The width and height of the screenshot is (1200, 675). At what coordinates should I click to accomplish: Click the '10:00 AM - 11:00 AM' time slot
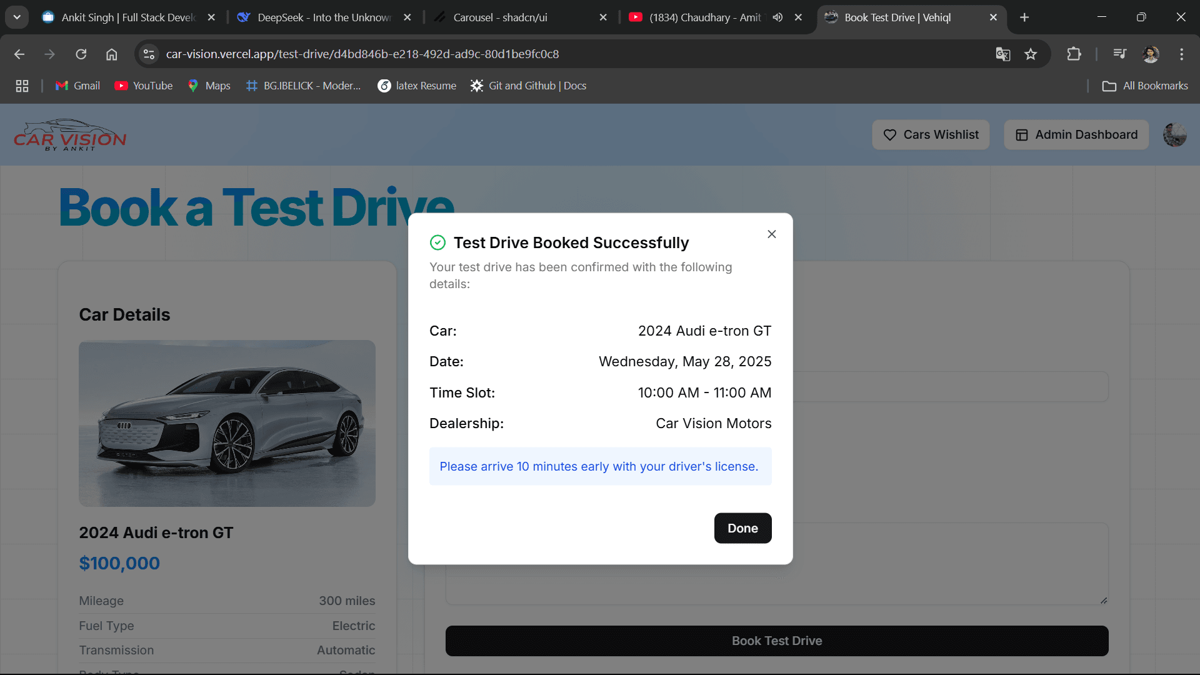704,392
